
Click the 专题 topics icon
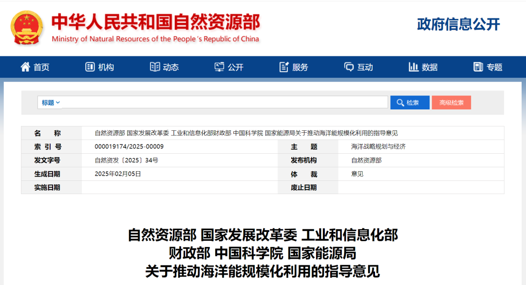478,67
